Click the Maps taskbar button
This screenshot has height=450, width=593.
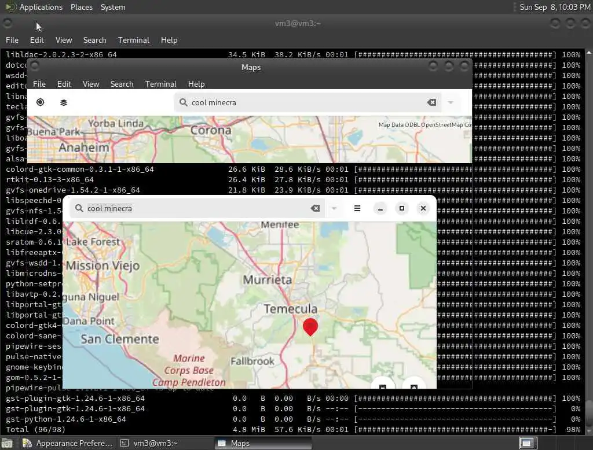pos(263,443)
